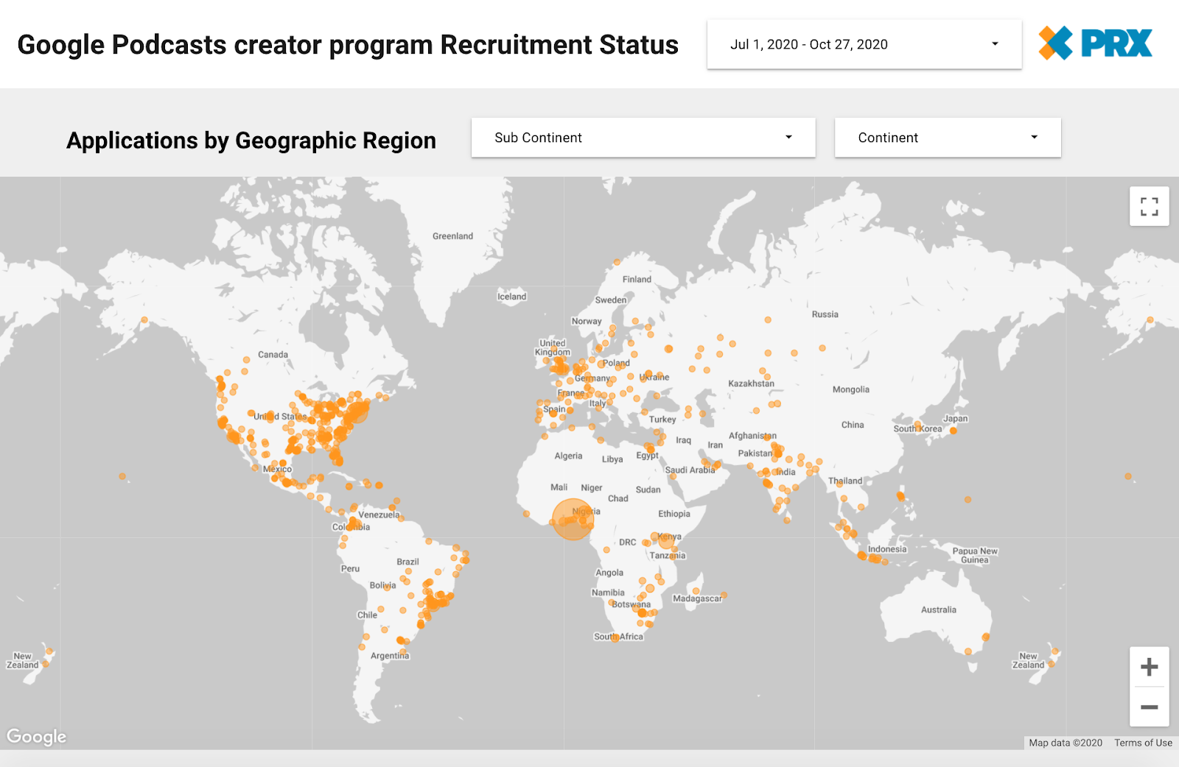Select the Chile label on the map
Viewport: 1179px width, 767px height.
[367, 615]
